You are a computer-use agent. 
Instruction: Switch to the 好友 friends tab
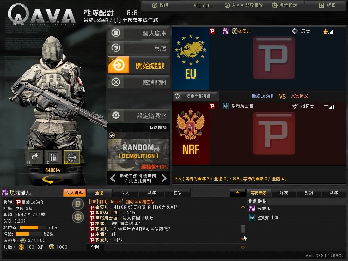284,193
